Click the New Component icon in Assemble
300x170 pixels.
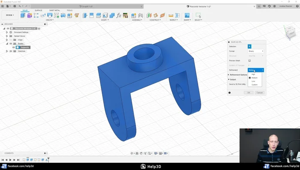point(133,15)
